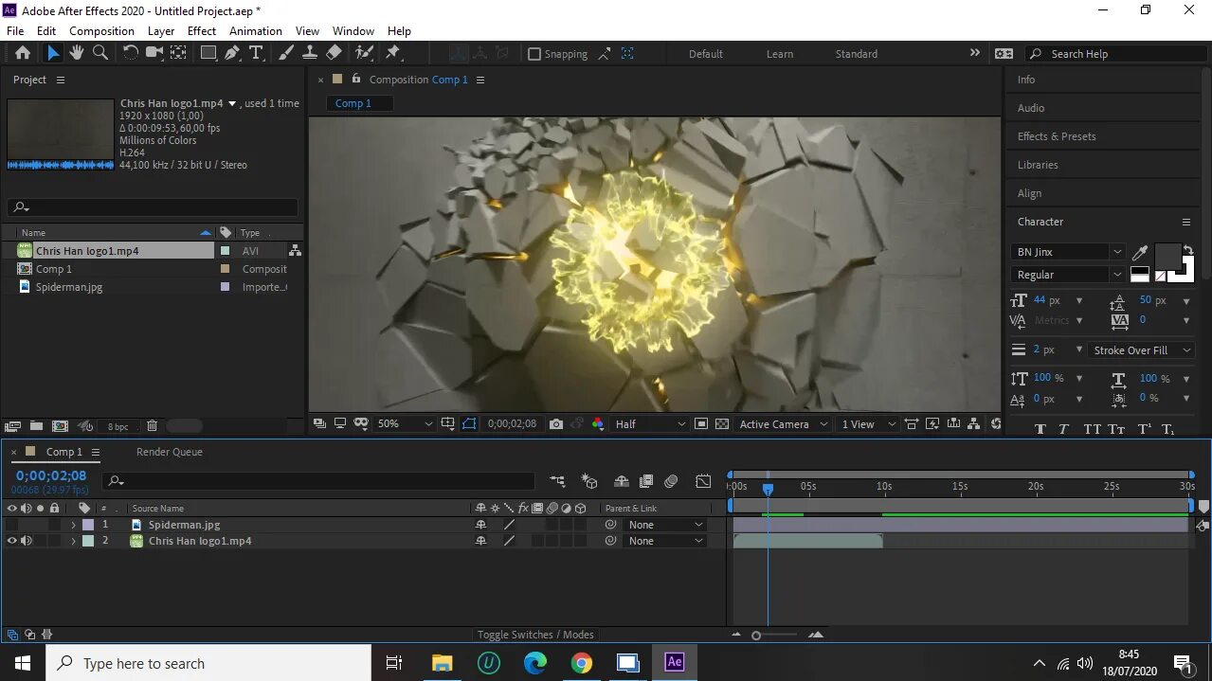
Task: Toggle the transparency grid in viewer
Action: 722,424
